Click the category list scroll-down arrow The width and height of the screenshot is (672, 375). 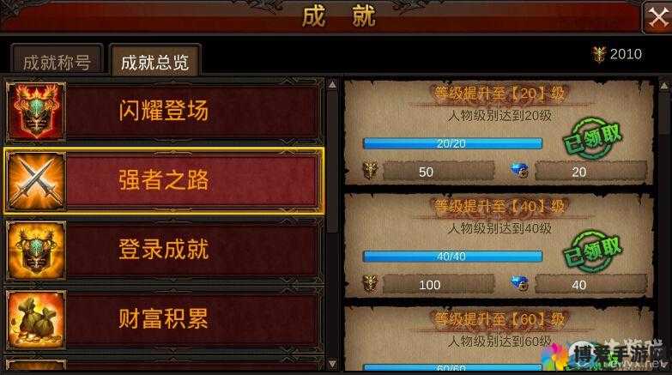pos(333,364)
